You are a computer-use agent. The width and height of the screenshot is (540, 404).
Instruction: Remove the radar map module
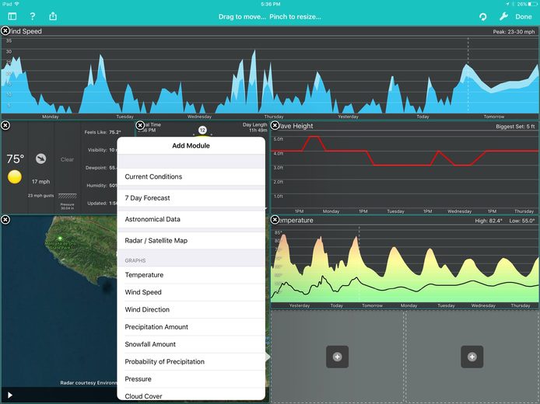(x=5, y=220)
